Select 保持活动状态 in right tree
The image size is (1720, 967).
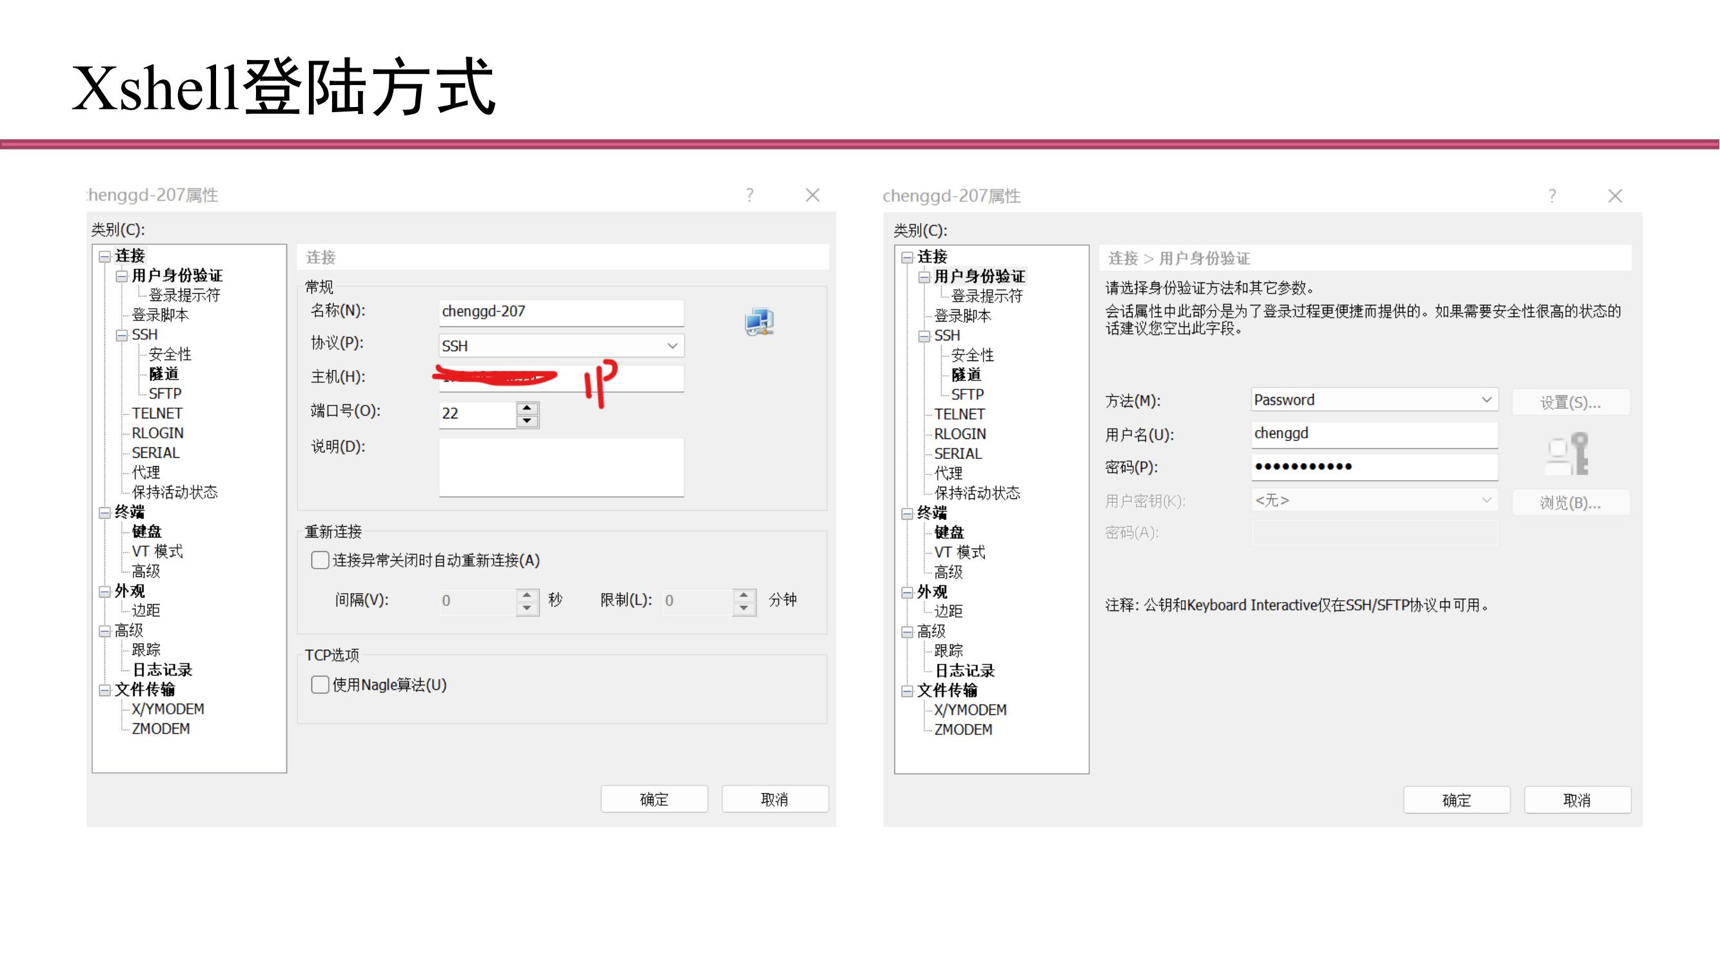point(977,493)
